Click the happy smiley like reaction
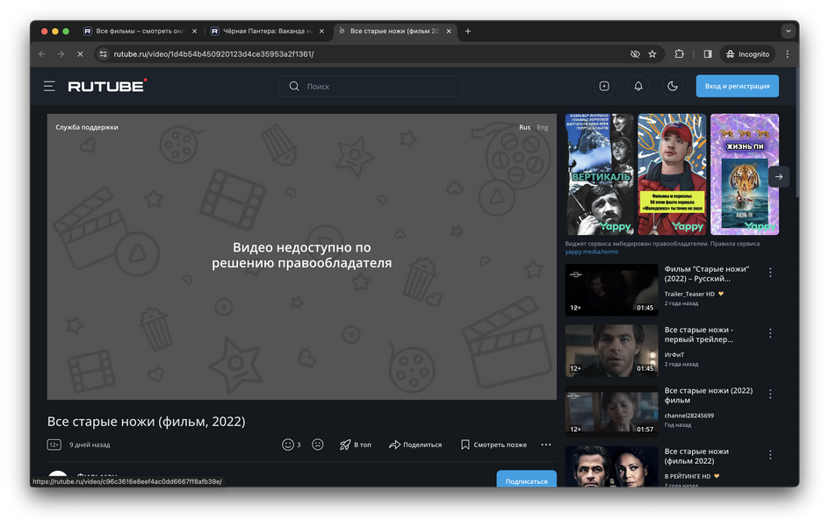This screenshot has width=829, height=526. pos(288,444)
